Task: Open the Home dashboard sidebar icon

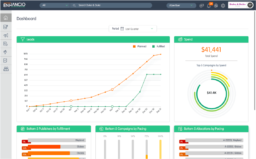Action: 6,18
